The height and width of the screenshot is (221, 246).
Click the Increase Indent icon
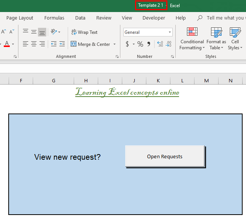pyautogui.click(x=62, y=44)
